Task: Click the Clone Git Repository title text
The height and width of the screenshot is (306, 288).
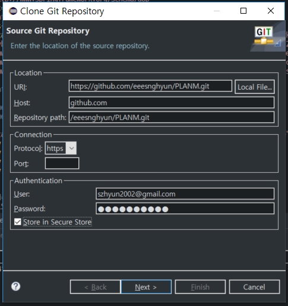Action: point(62,11)
